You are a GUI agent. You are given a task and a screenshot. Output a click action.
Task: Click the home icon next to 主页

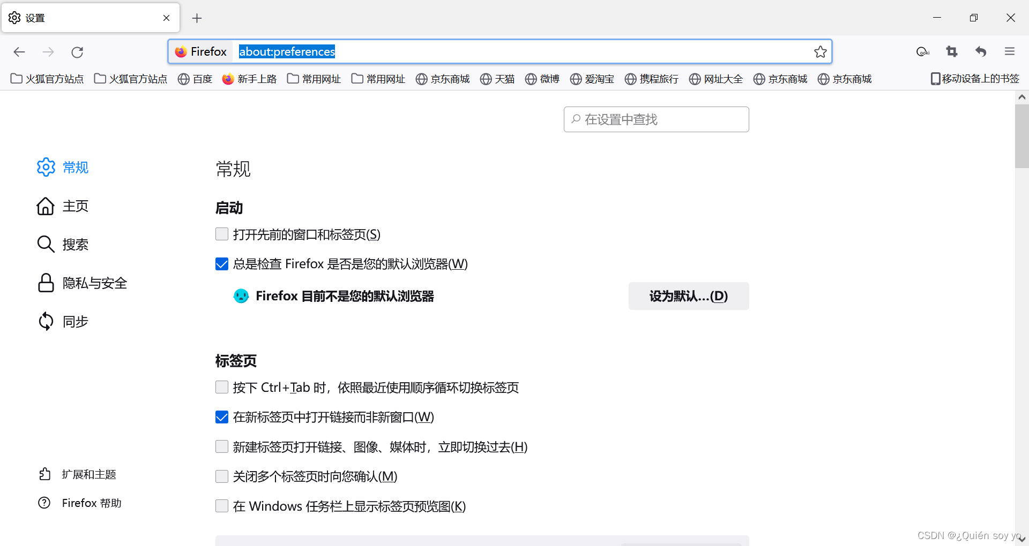46,206
